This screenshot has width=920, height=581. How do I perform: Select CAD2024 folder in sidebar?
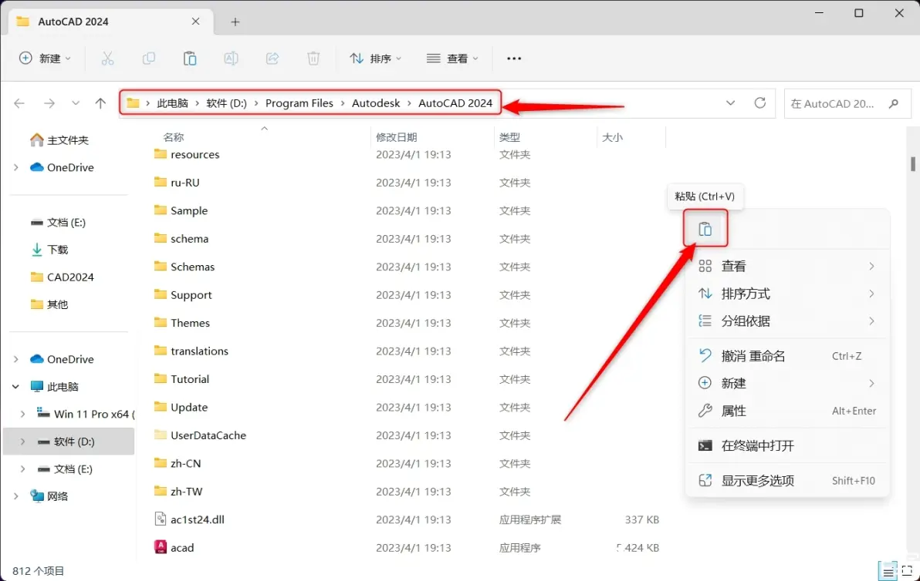(63, 277)
